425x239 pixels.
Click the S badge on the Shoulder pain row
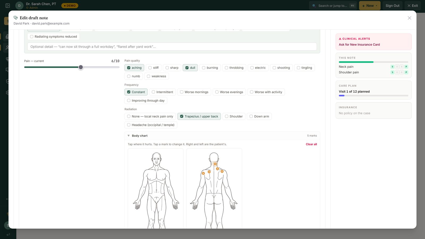tap(392, 72)
